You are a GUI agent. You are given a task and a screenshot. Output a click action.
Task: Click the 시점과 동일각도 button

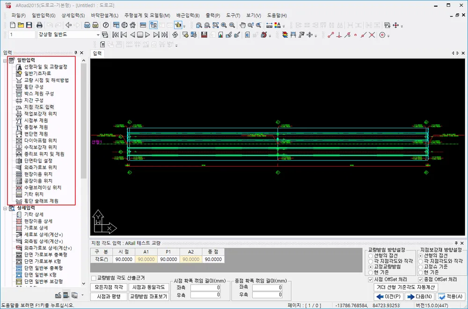(149, 287)
